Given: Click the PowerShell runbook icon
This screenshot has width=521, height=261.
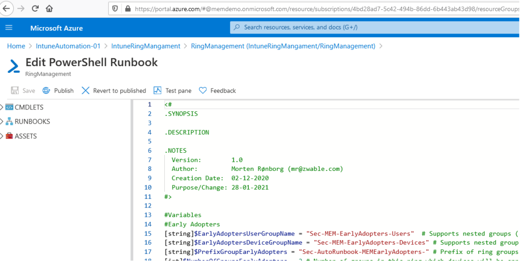Looking at the screenshot, I should [14, 66].
